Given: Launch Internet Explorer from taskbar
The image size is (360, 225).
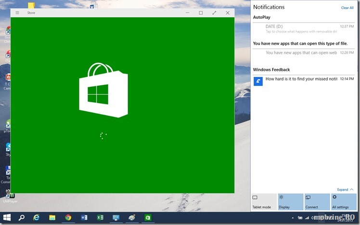Looking at the screenshot, I should [36, 217].
